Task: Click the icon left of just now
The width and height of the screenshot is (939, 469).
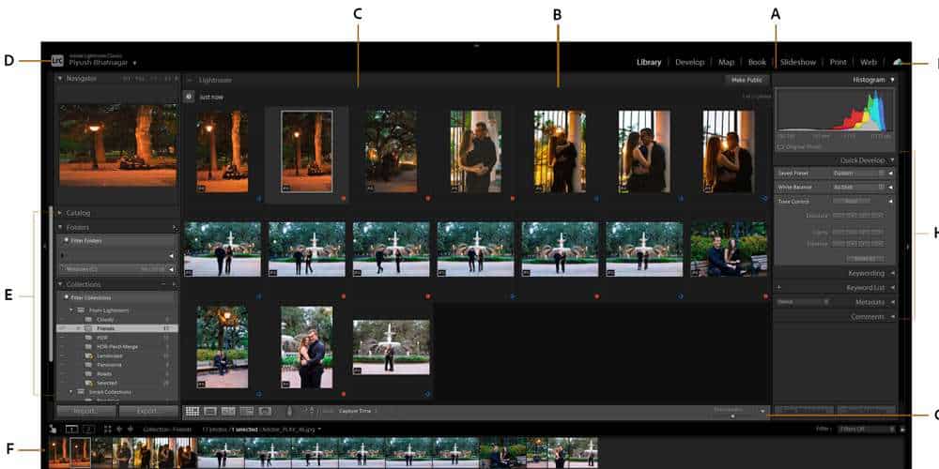Action: [x=189, y=97]
